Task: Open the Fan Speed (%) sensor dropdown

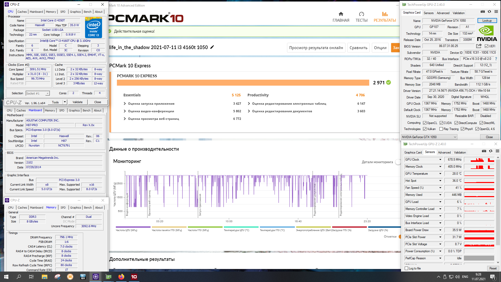Action: click(440, 188)
